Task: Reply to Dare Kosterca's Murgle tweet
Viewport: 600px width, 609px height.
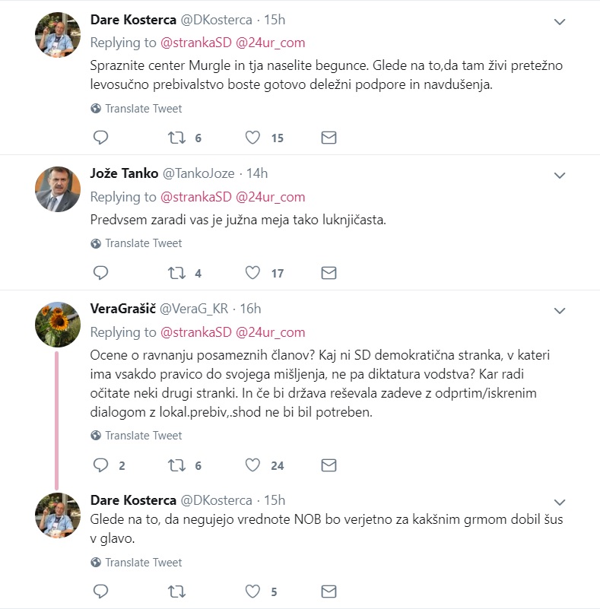Action: click(100, 138)
